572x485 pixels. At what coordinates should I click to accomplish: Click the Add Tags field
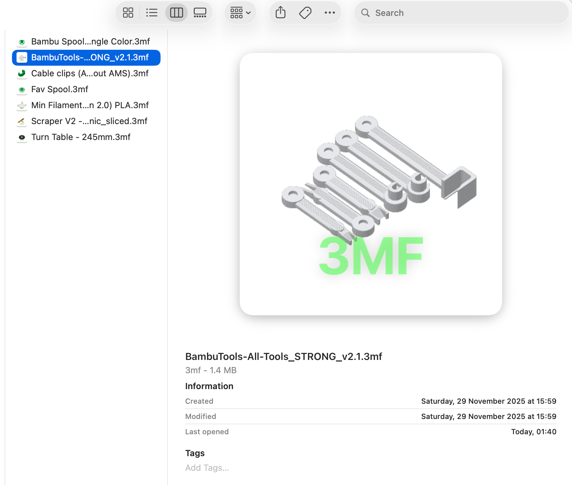tap(207, 468)
